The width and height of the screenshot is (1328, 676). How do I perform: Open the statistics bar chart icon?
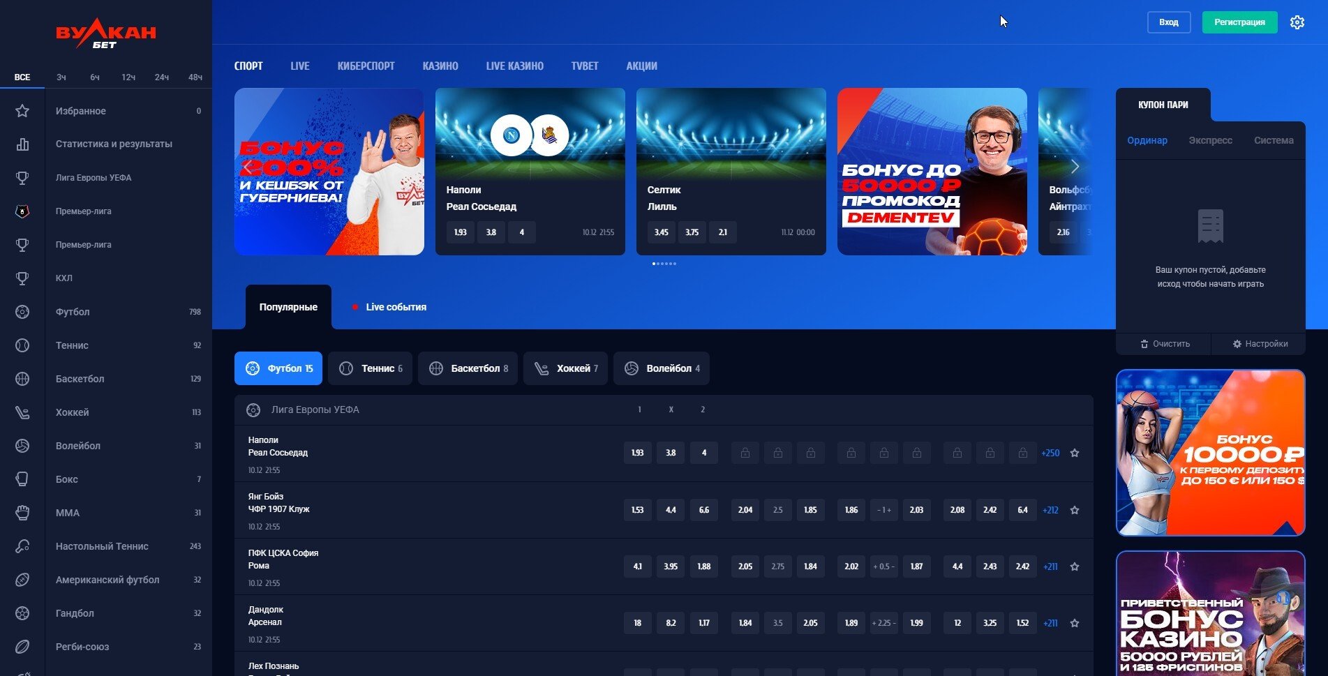click(22, 144)
